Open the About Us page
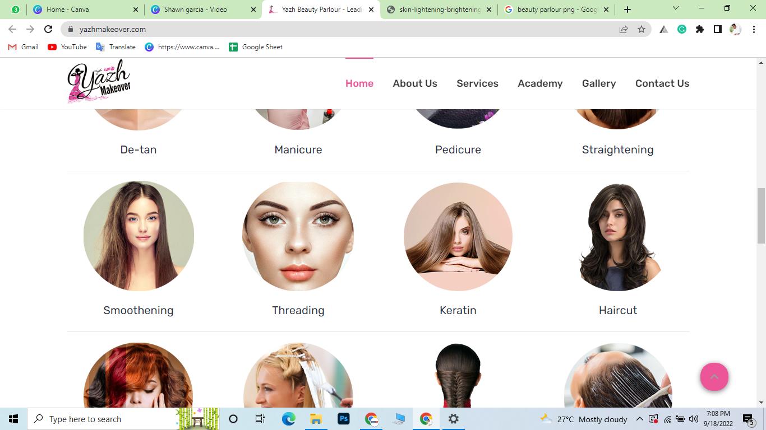 pyautogui.click(x=415, y=83)
